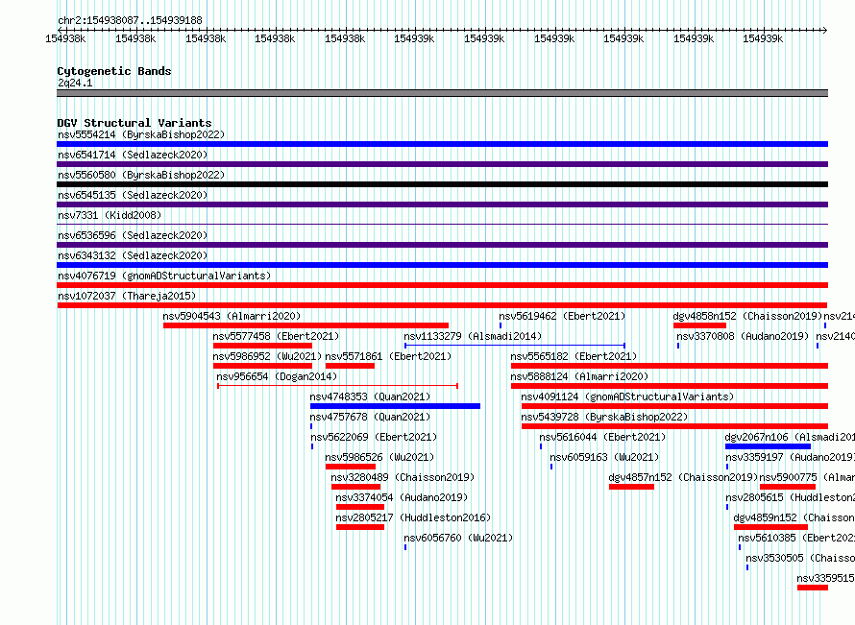
Task: Open nsv6545135 (Sedlazeck2020) label
Action: tap(133, 195)
